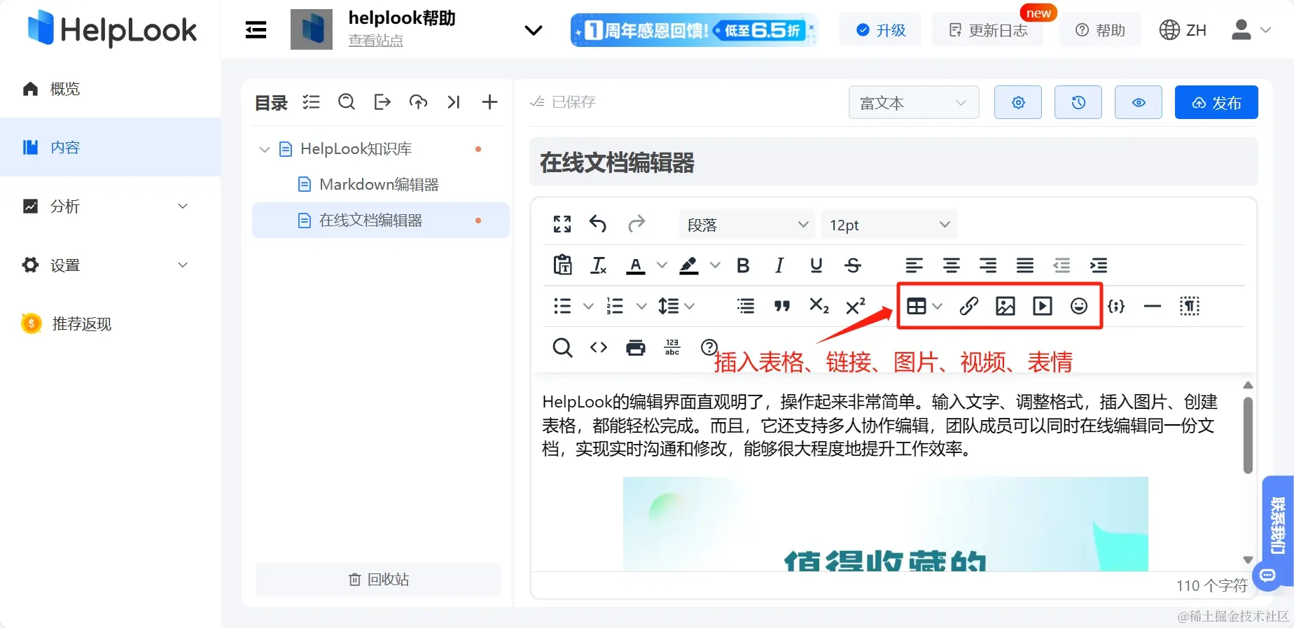Image resolution: width=1294 pixels, height=628 pixels.
Task: Insert a blockquote
Action: 782,306
